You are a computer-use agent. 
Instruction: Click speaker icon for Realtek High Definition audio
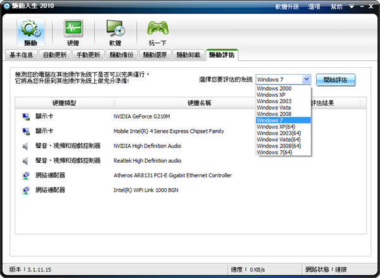[x=25, y=161]
